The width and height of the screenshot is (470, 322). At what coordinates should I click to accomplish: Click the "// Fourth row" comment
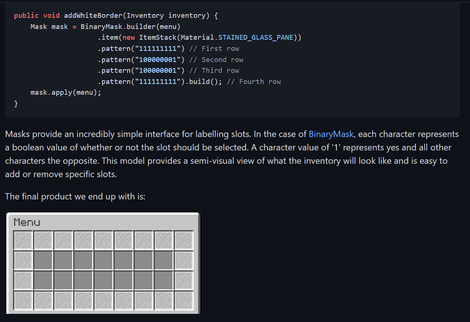click(254, 82)
